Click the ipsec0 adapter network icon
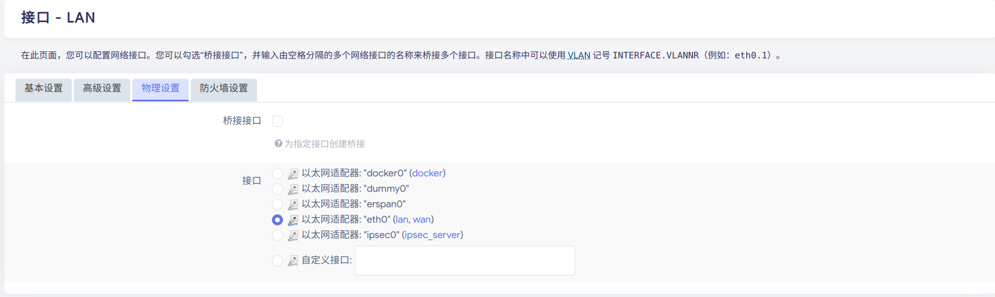Screen dimensions: 995x297 click(x=293, y=235)
